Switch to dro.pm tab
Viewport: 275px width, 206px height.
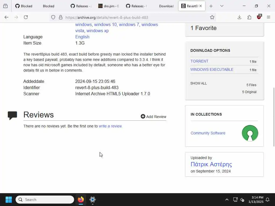click(x=109, y=6)
